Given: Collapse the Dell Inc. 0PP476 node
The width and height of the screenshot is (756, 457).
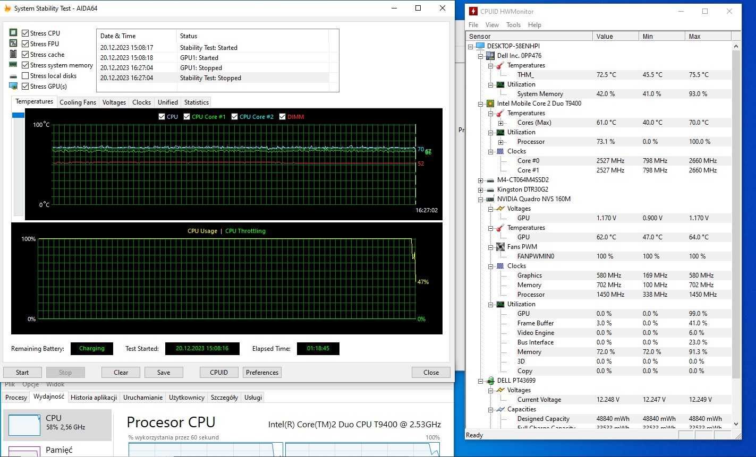Looking at the screenshot, I should (480, 56).
